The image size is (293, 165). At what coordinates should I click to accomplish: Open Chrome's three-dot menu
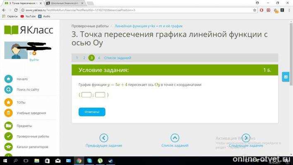(289, 10)
